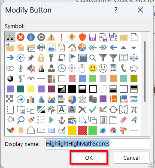155x168 pixels.
Task: Choose the dark green color square symbol
Action: pos(21,89)
